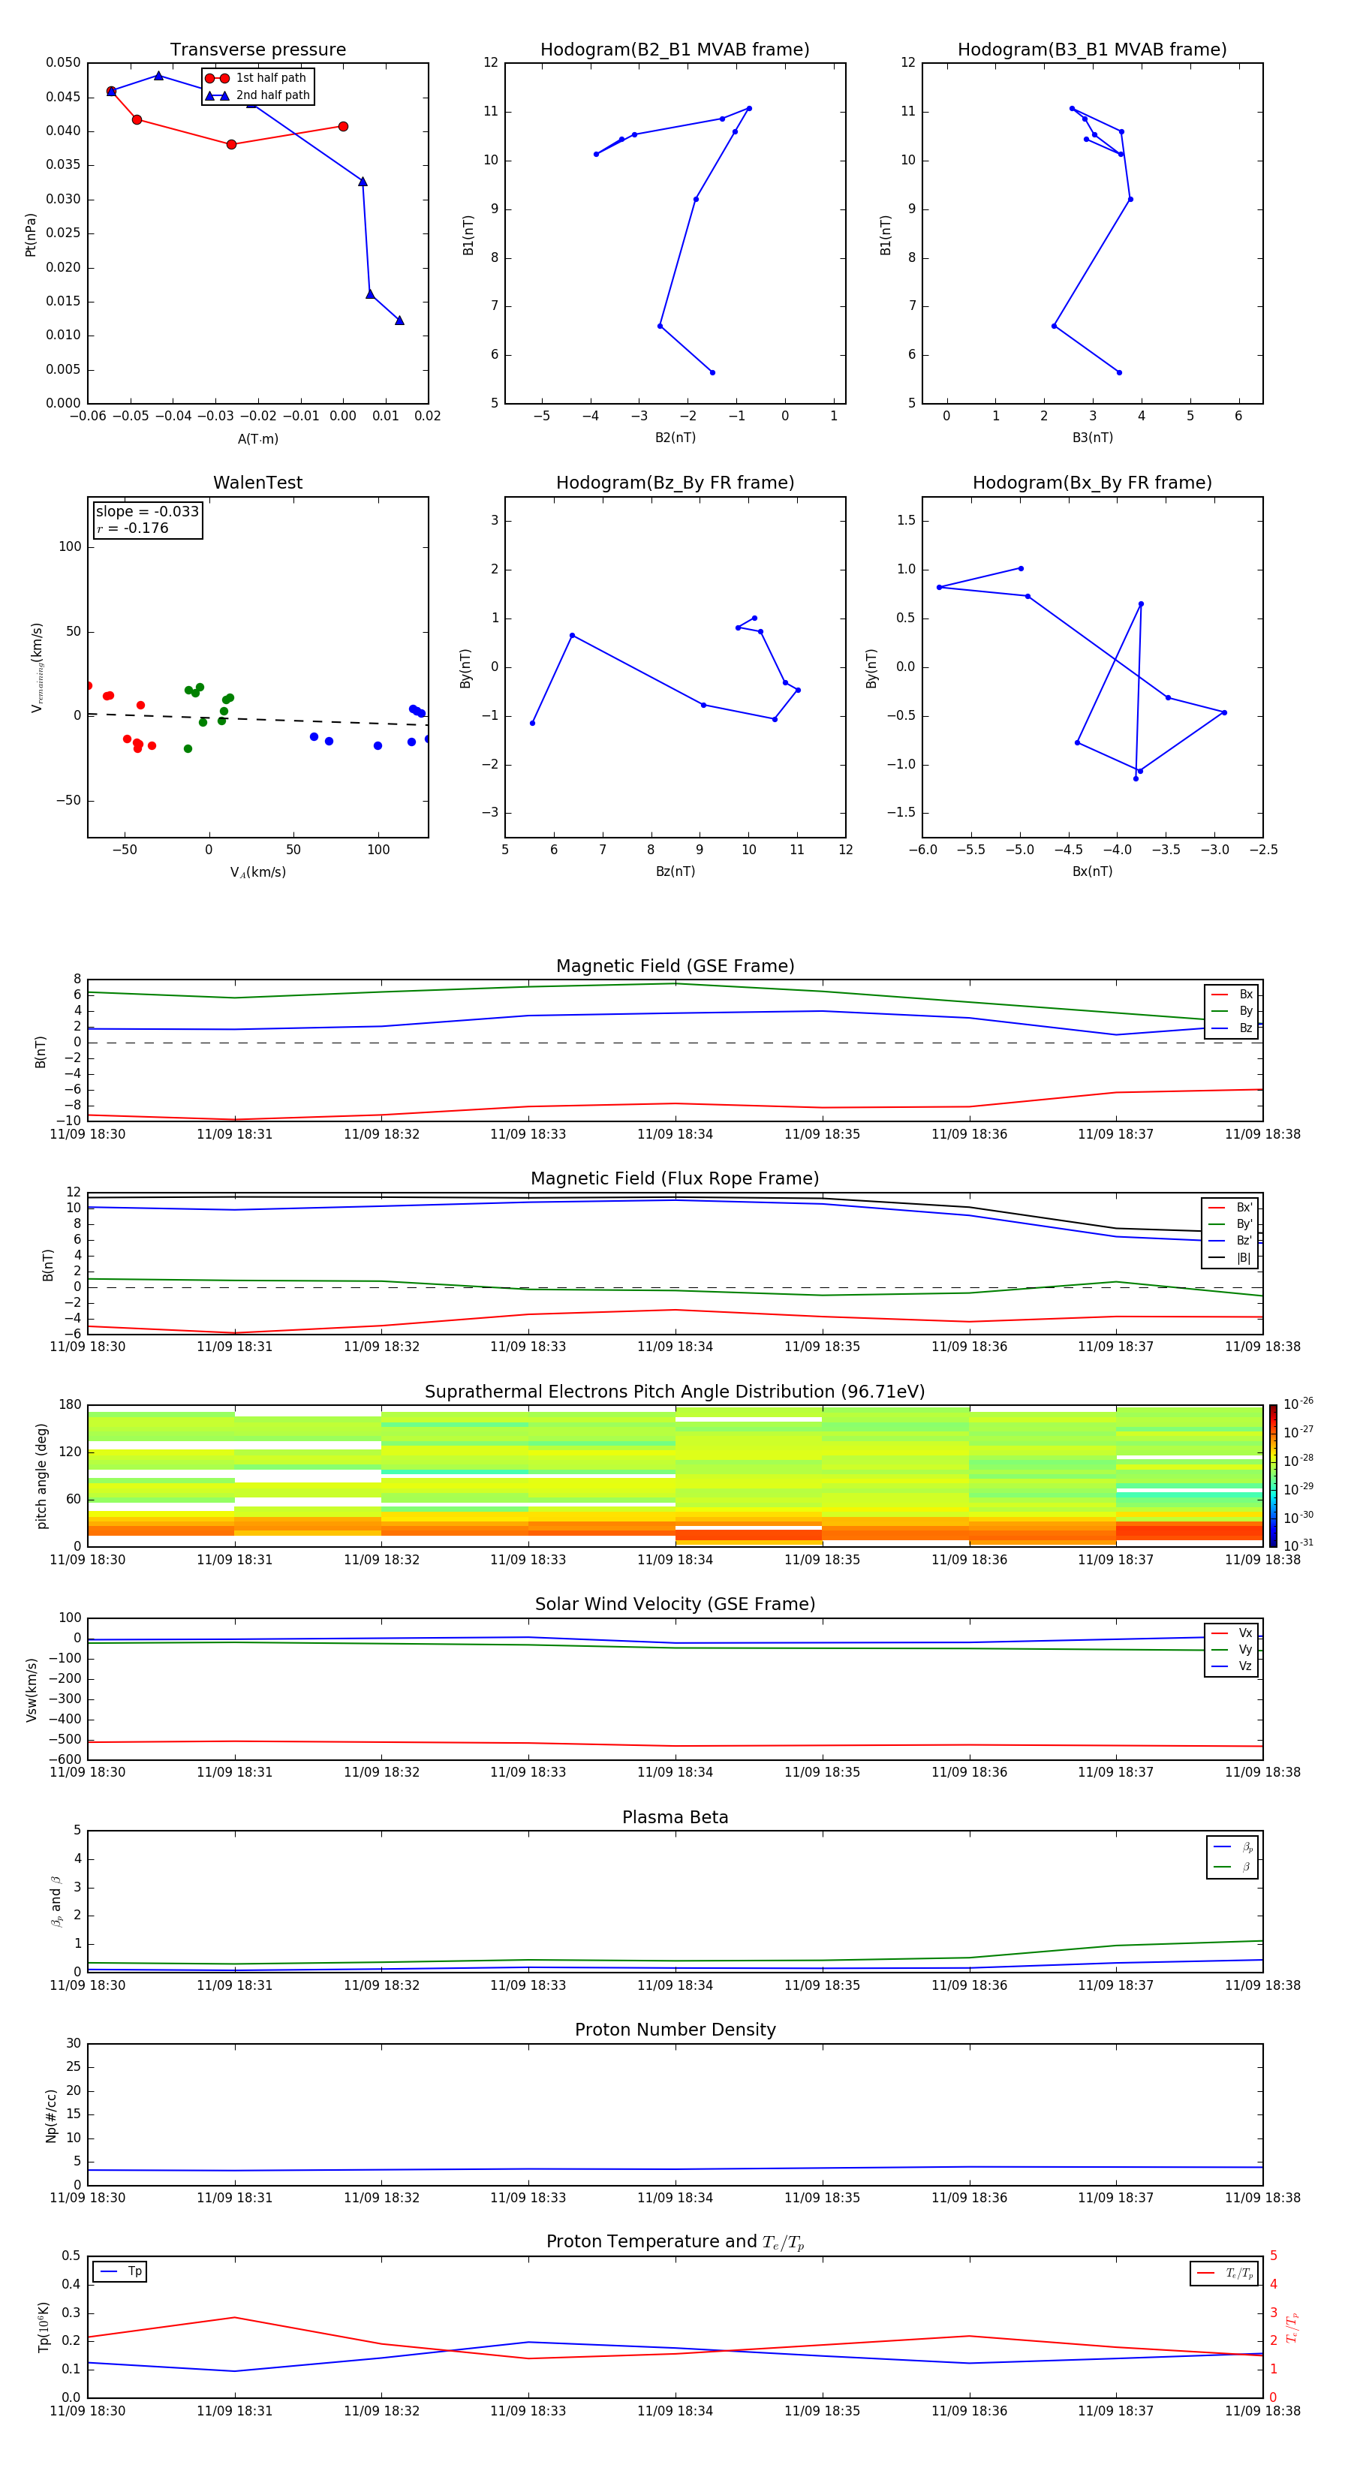
Task: Click the "Suprathermal Electrons Pitch Angle Distribution" title
Action: pyautogui.click(x=675, y=1392)
